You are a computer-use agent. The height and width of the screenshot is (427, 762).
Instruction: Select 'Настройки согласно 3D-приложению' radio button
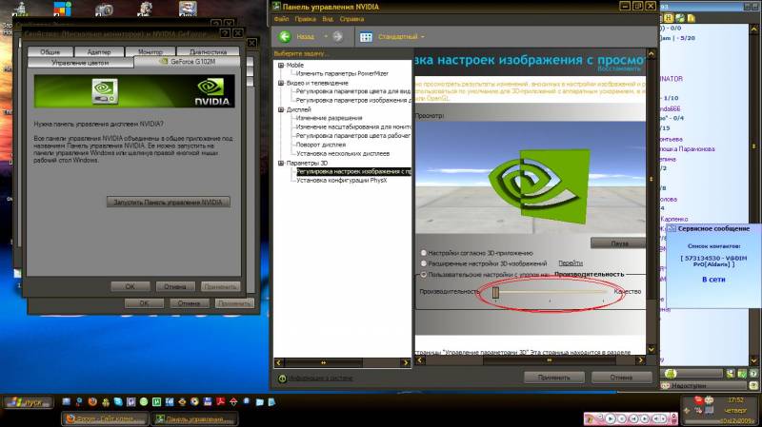click(x=423, y=253)
